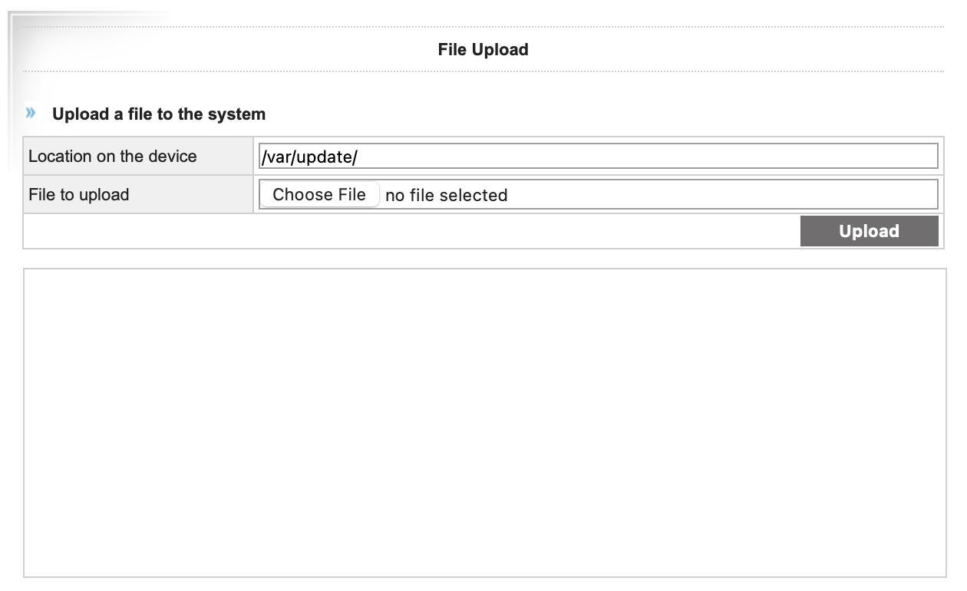Focus the /var/update/ location text field

pyautogui.click(x=599, y=157)
